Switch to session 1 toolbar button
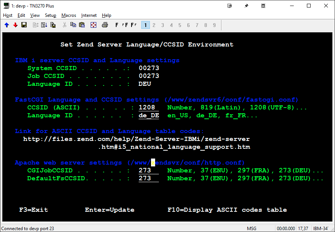335x232 pixels. click(145, 25)
